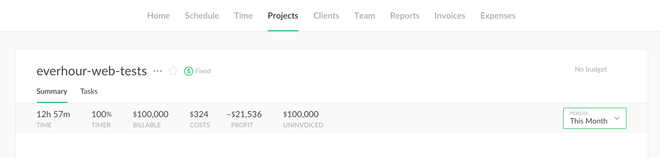Open the Schedule section
This screenshot has height=158, width=660.
point(202,16)
